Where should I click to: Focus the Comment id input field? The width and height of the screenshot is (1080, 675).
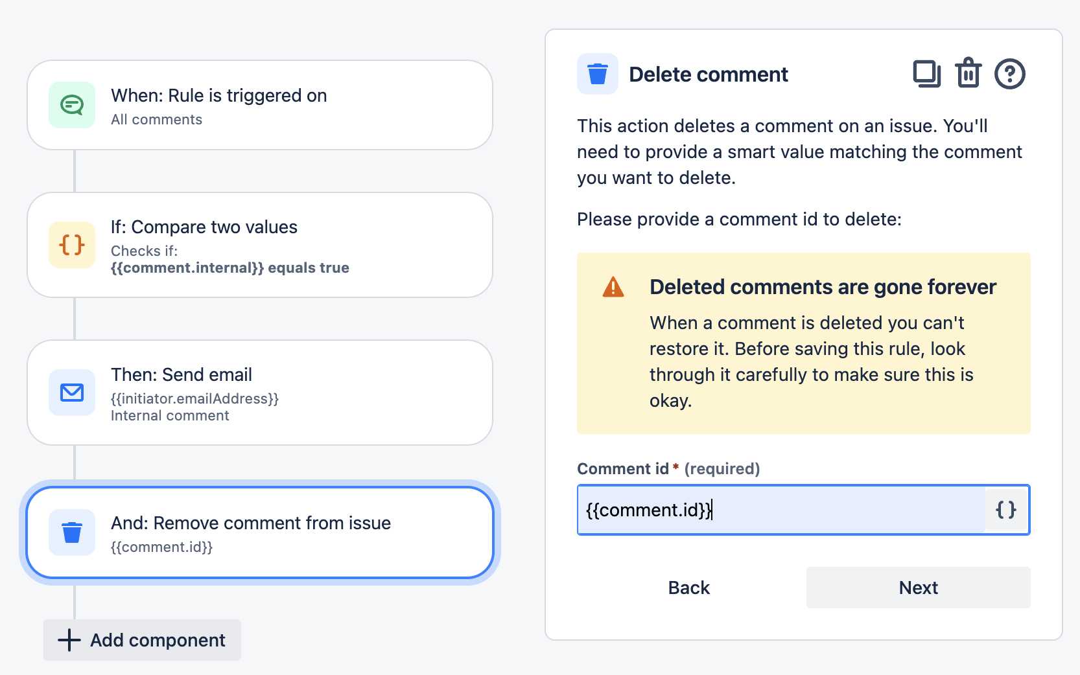point(781,510)
